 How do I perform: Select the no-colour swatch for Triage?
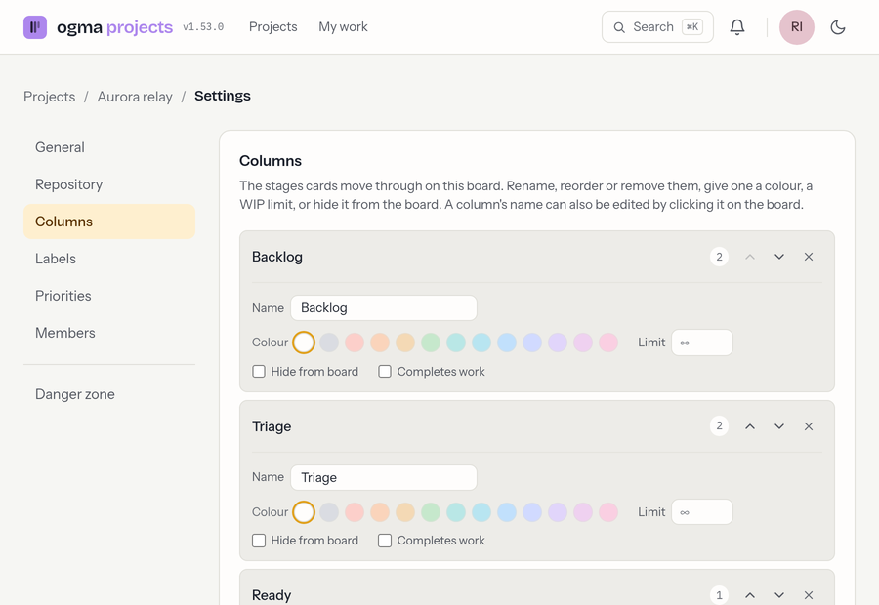pyautogui.click(x=304, y=512)
